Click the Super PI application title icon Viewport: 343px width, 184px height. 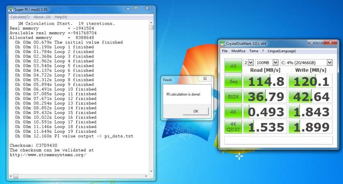(11, 10)
